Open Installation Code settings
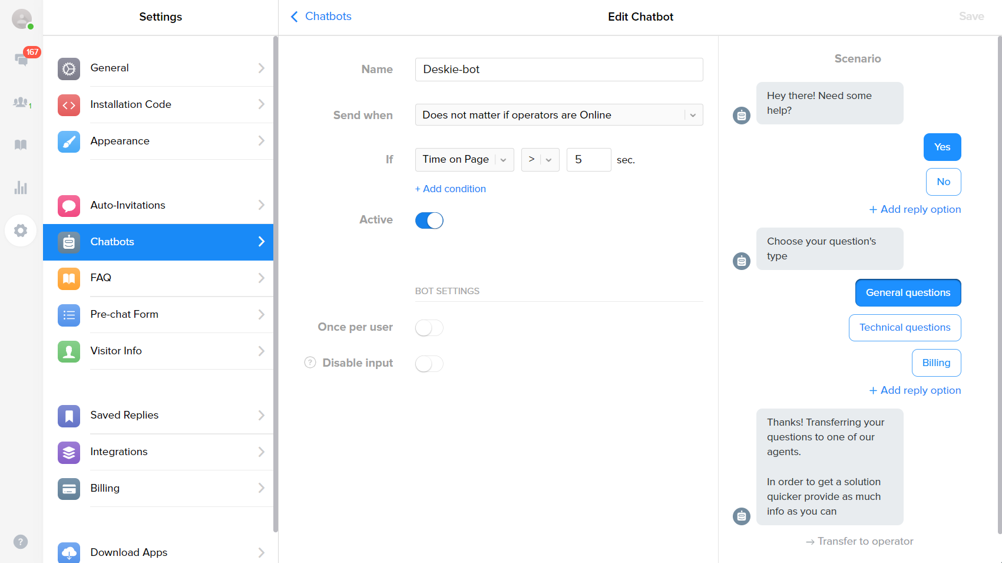This screenshot has height=563, width=1002. point(158,105)
